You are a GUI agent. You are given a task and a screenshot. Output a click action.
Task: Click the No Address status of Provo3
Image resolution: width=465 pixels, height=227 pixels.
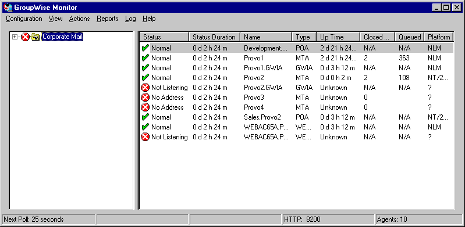[x=167, y=98]
